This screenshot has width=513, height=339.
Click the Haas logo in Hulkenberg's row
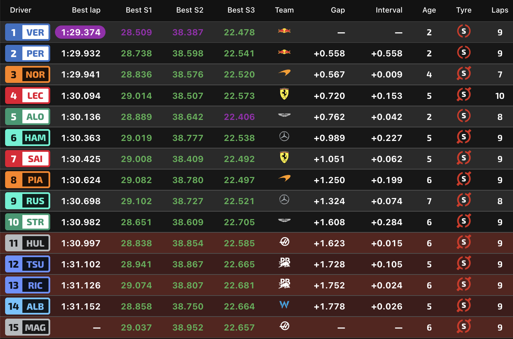pyautogui.click(x=284, y=242)
